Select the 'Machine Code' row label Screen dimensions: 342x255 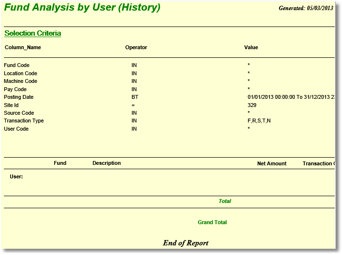pyautogui.click(x=20, y=81)
